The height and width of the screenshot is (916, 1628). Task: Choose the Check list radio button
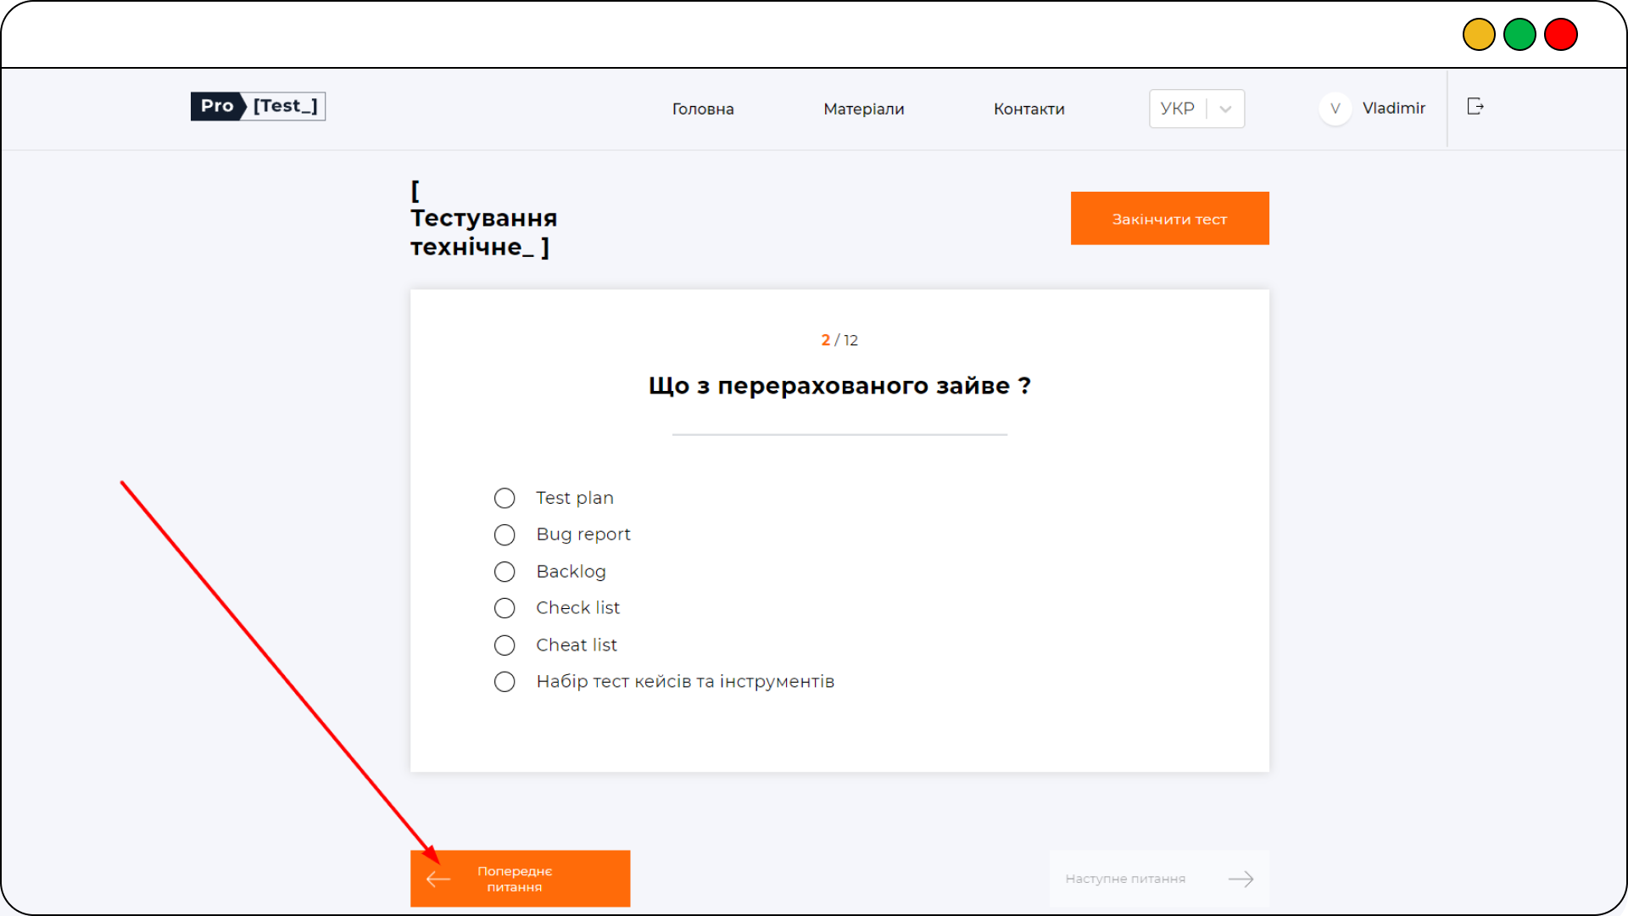coord(505,608)
